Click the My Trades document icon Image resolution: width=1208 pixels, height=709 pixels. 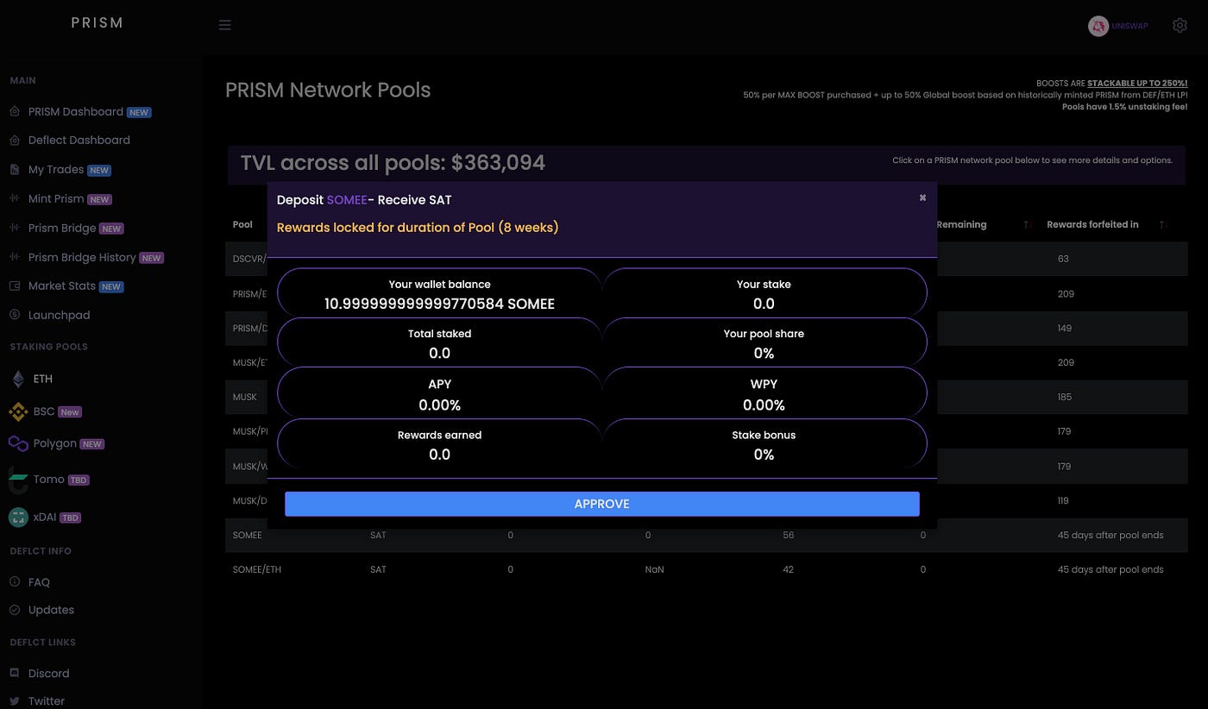tap(15, 170)
